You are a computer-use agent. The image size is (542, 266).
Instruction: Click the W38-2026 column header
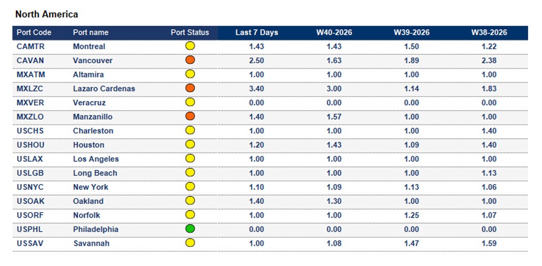489,32
